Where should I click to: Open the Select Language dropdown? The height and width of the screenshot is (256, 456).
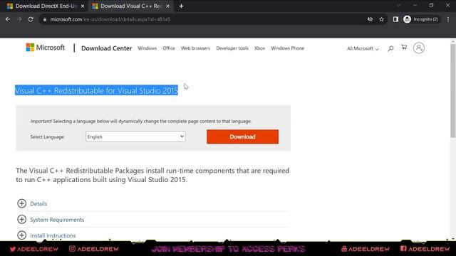[x=135, y=137]
